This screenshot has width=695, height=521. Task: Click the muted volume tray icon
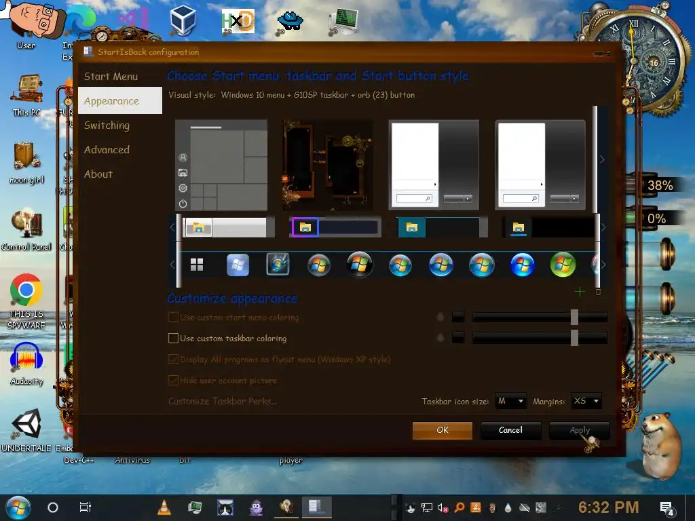tap(443, 507)
